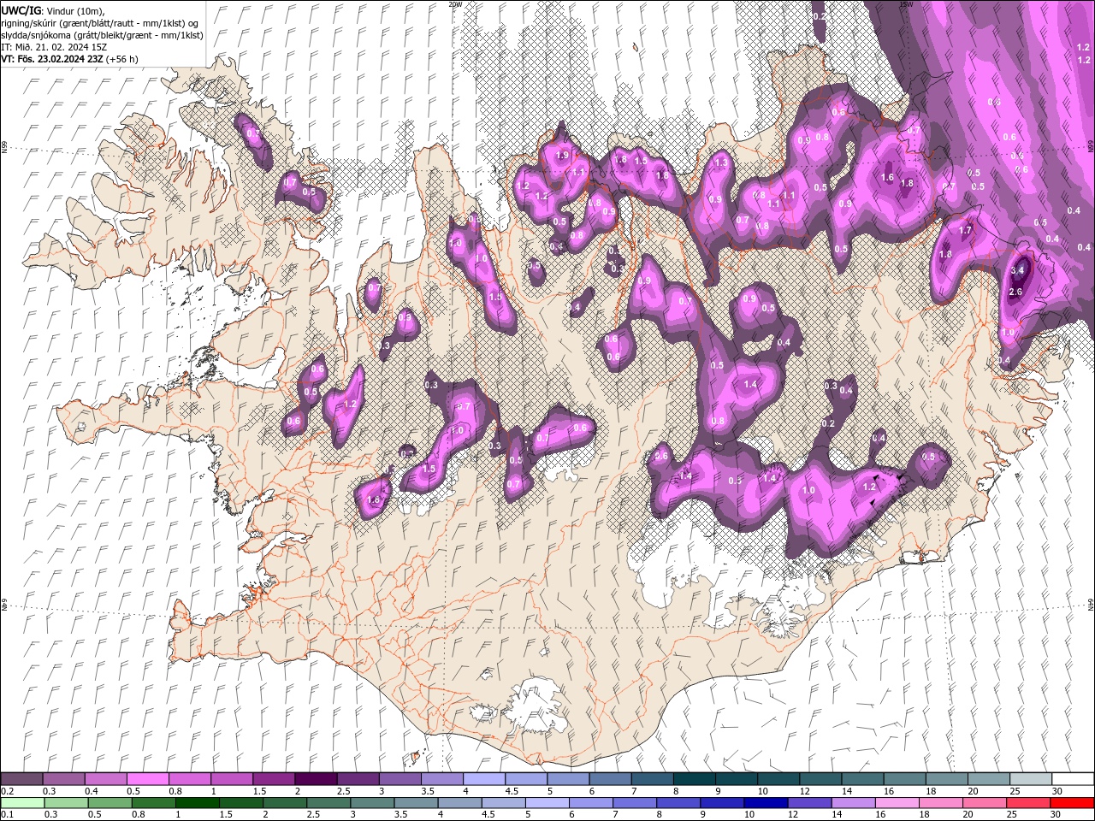Click the 30 label of the lower legend scale
The image size is (1095, 821).
click(x=1057, y=815)
